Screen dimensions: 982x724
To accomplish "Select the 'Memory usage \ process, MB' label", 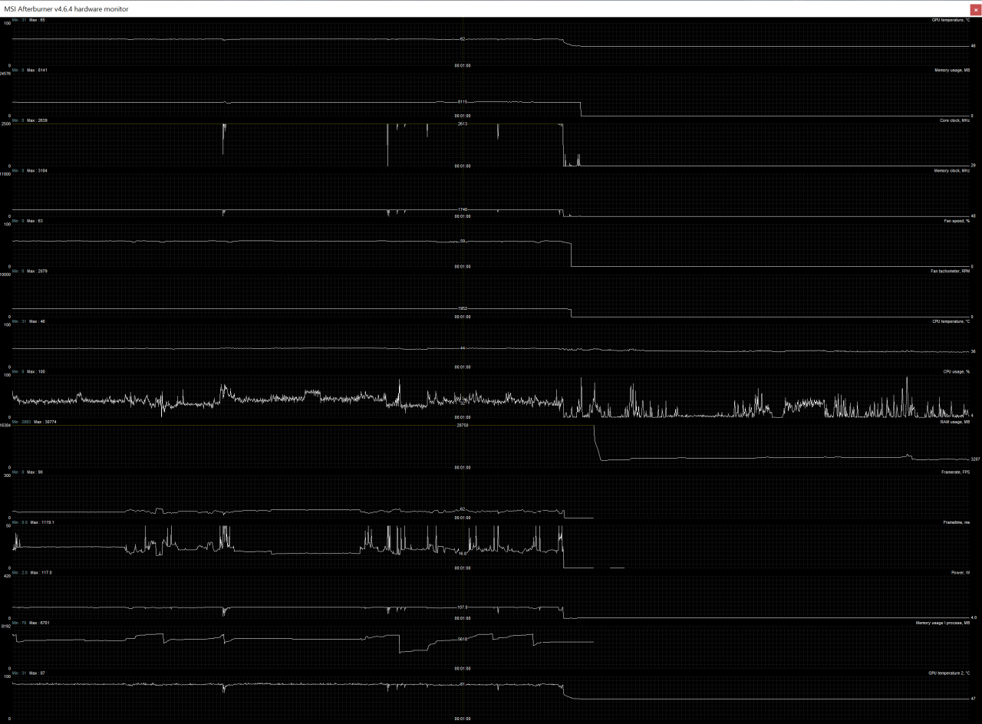I will pos(943,623).
